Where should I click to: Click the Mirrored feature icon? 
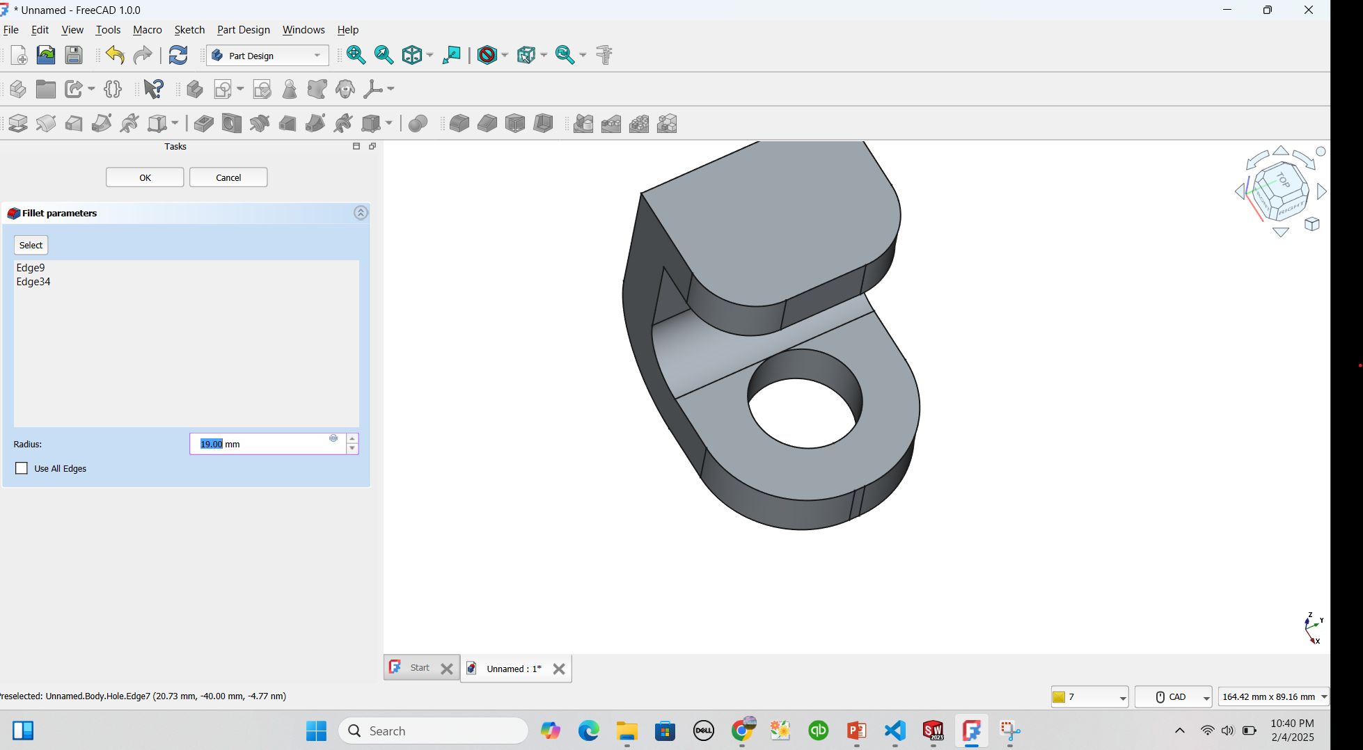[x=583, y=124]
